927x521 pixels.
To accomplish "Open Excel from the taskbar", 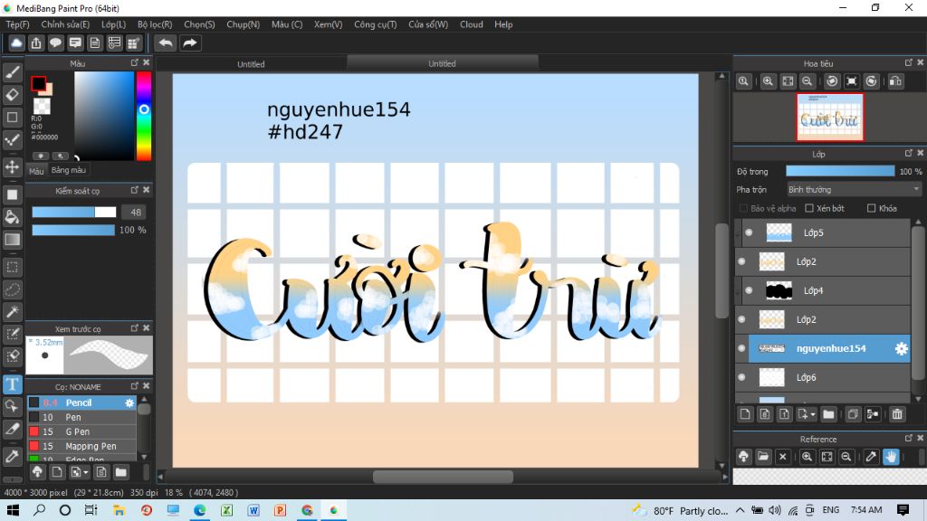I will (x=226, y=510).
